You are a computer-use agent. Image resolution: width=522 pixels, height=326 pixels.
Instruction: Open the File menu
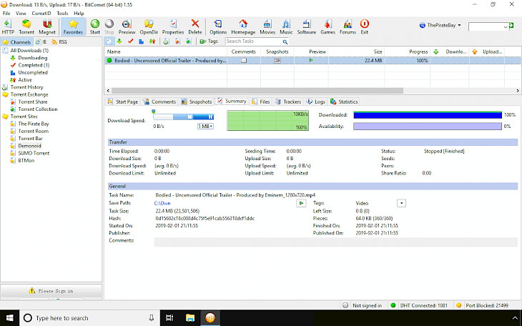coord(6,14)
